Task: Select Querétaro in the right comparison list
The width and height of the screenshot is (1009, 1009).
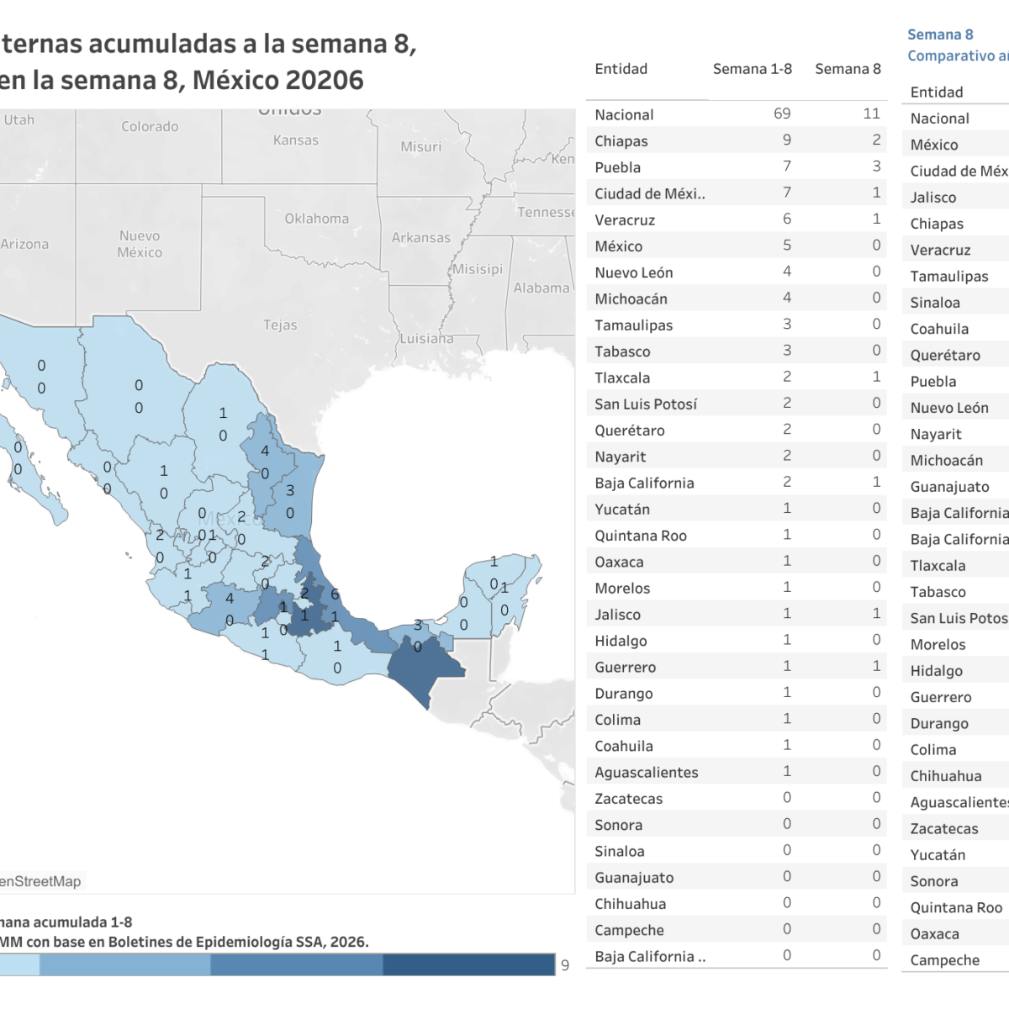Action: click(945, 355)
